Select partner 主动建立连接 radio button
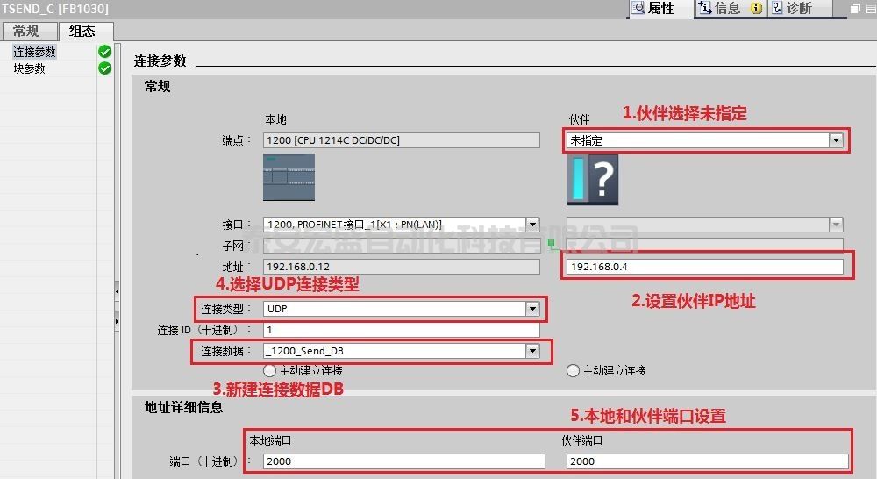 tap(574, 371)
